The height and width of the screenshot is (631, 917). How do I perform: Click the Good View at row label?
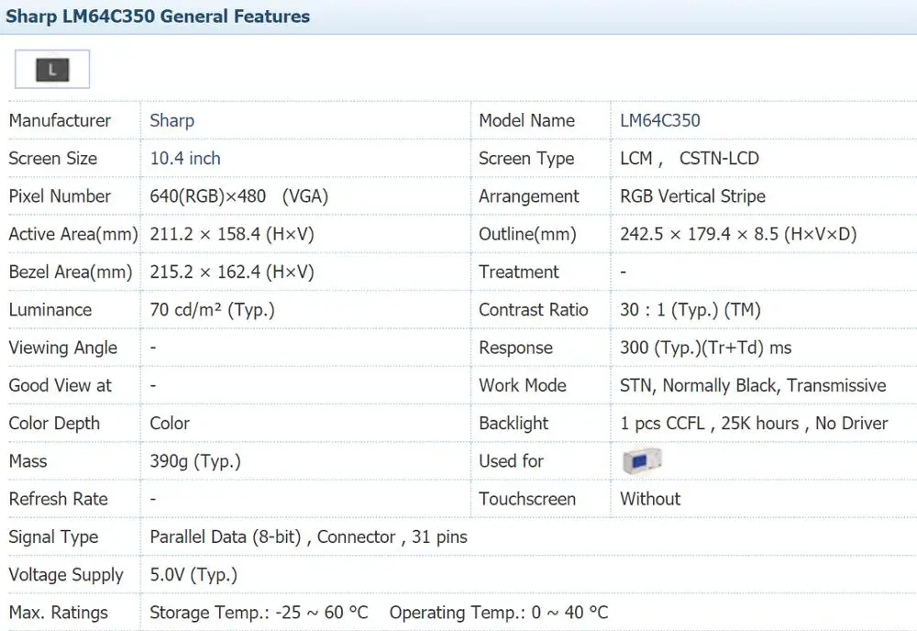(x=61, y=386)
